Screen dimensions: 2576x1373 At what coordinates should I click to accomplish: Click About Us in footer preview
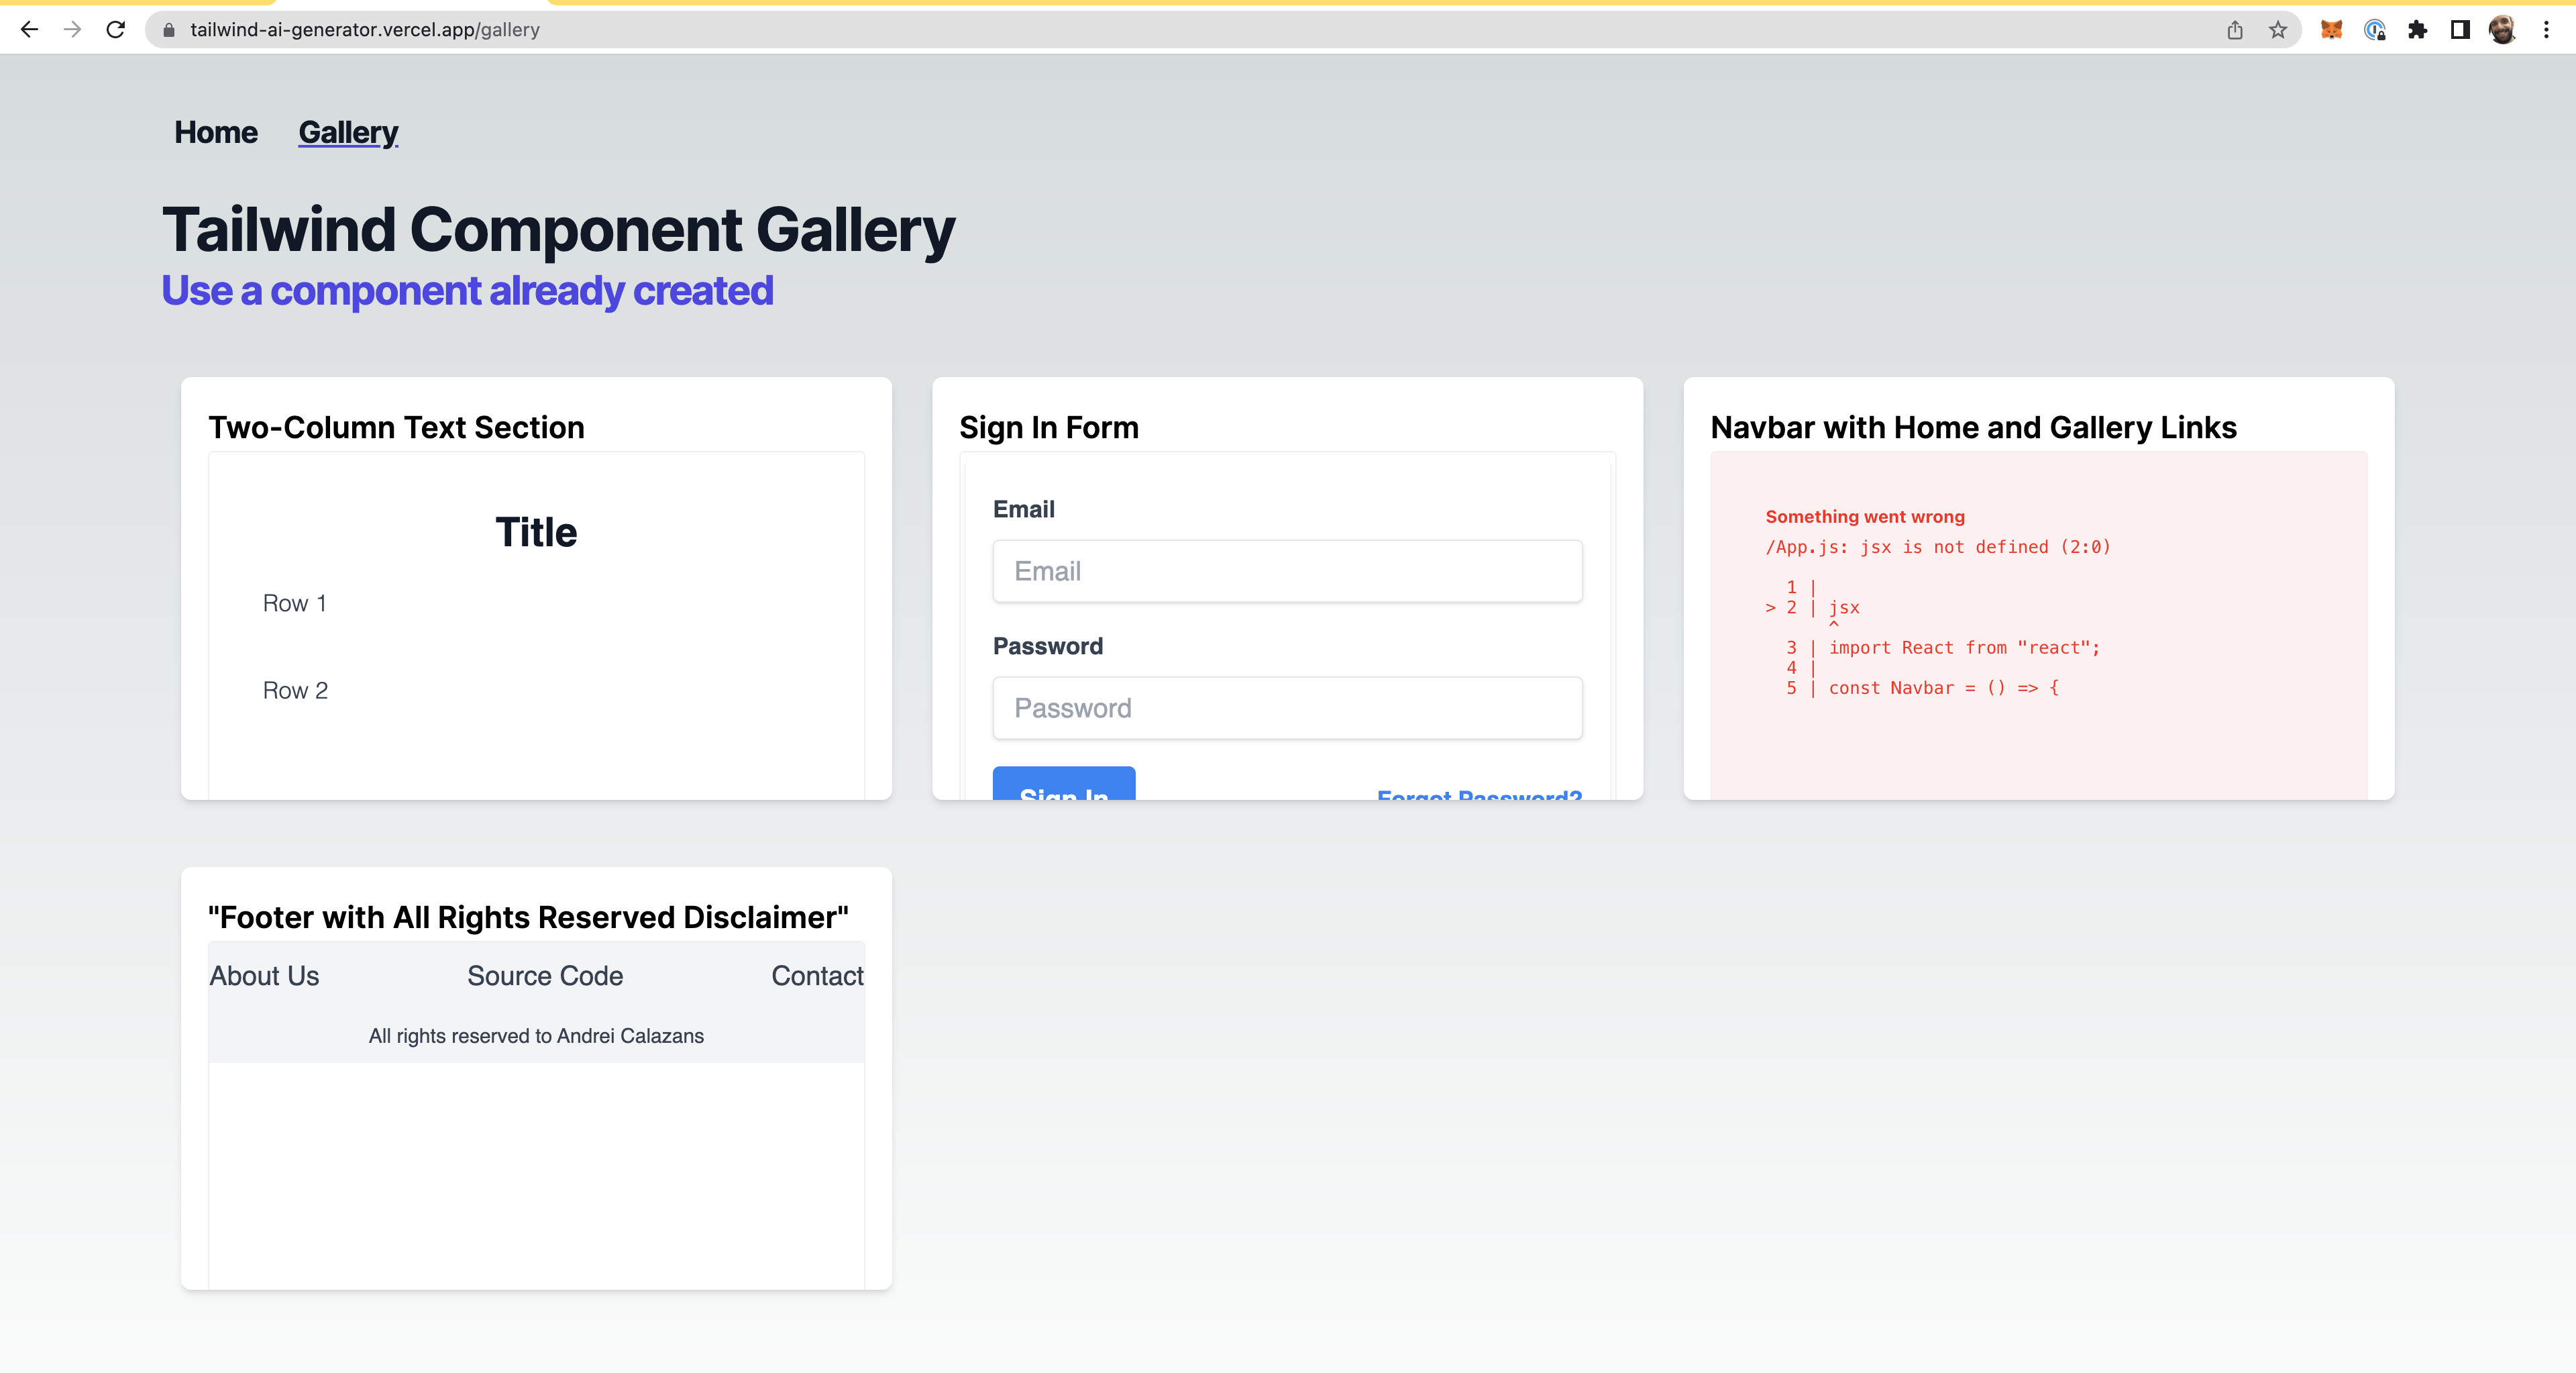[264, 976]
